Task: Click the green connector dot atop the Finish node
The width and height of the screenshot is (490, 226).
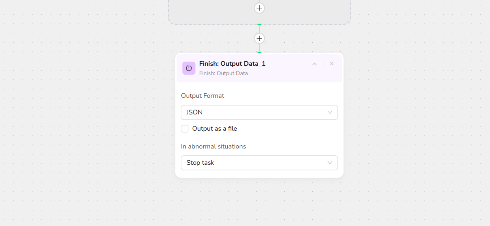Action: (x=259, y=52)
